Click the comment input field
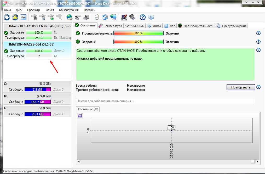 coord(165,101)
